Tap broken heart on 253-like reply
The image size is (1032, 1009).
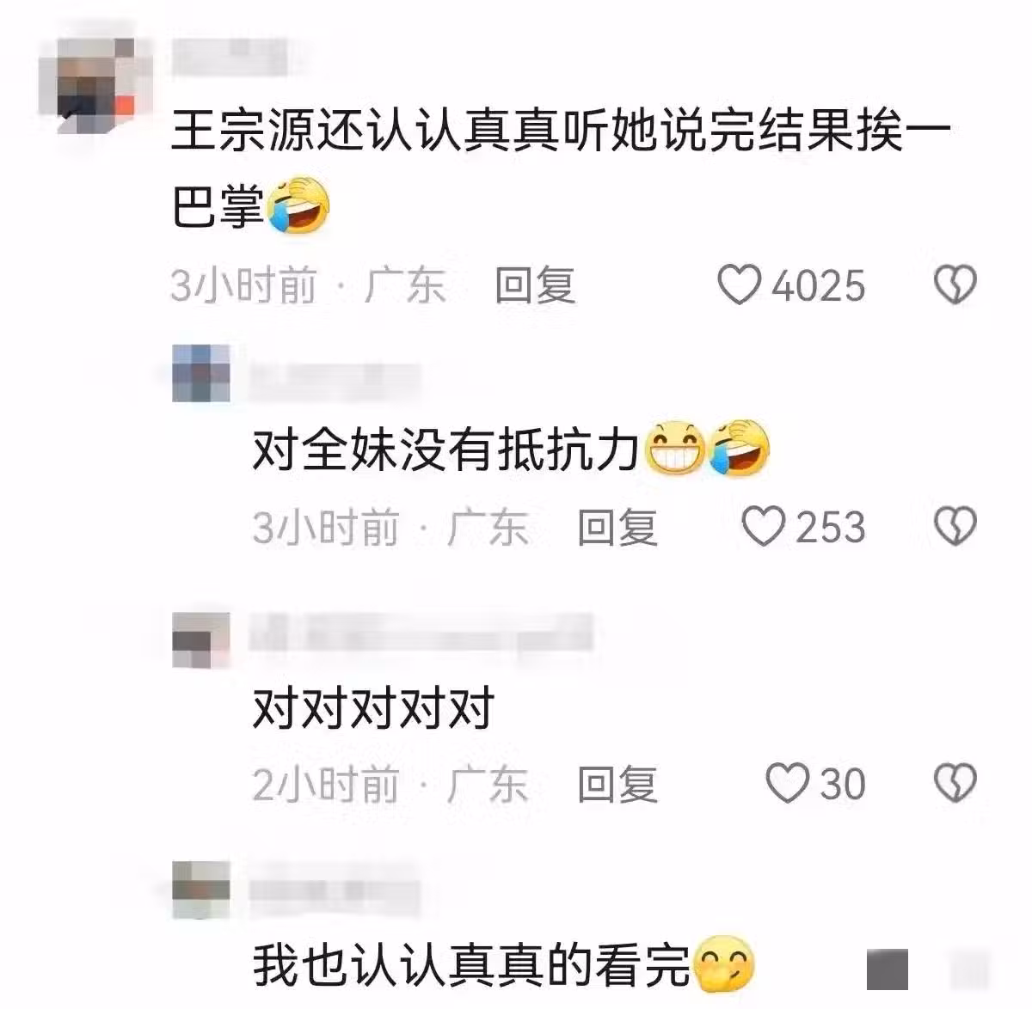coord(955,526)
